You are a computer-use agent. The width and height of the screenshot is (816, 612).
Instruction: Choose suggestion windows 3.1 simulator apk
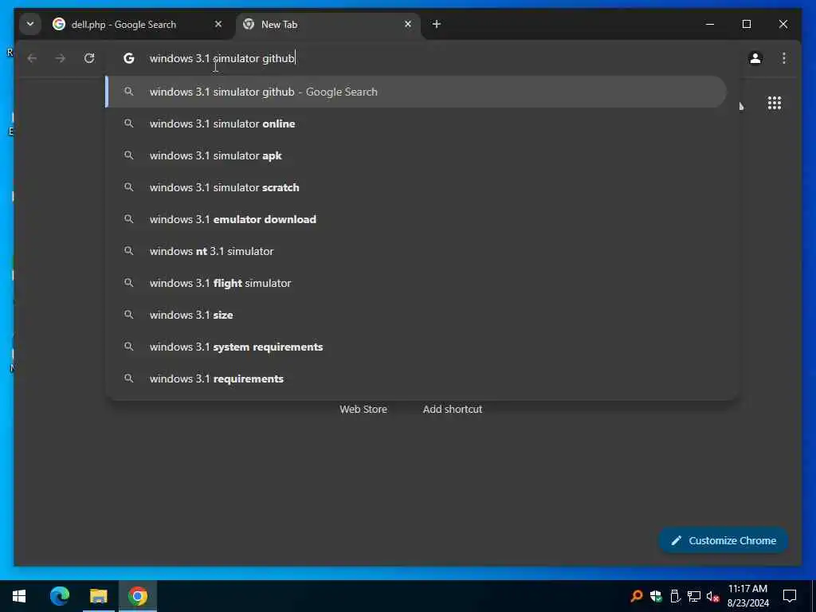coord(416,155)
